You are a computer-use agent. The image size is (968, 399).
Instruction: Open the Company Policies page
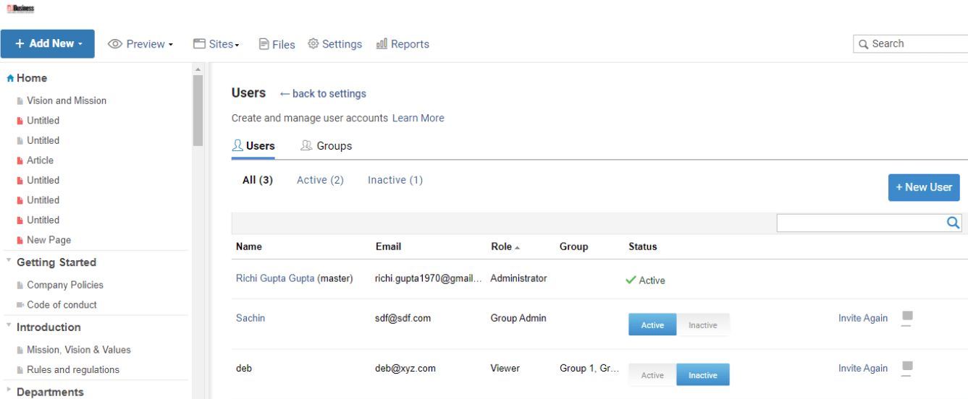tap(65, 285)
